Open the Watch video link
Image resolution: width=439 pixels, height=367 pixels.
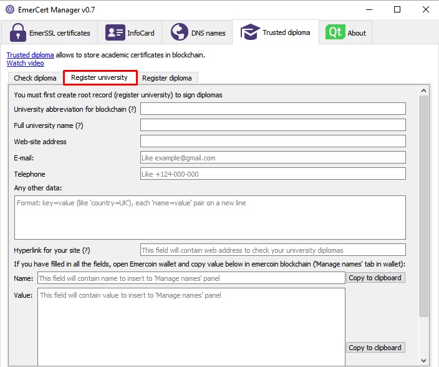coord(25,63)
